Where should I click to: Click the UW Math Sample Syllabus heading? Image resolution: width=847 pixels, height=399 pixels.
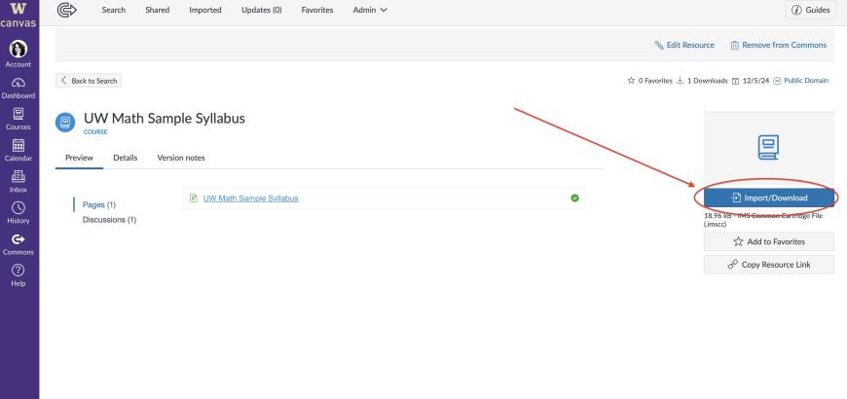click(x=165, y=119)
